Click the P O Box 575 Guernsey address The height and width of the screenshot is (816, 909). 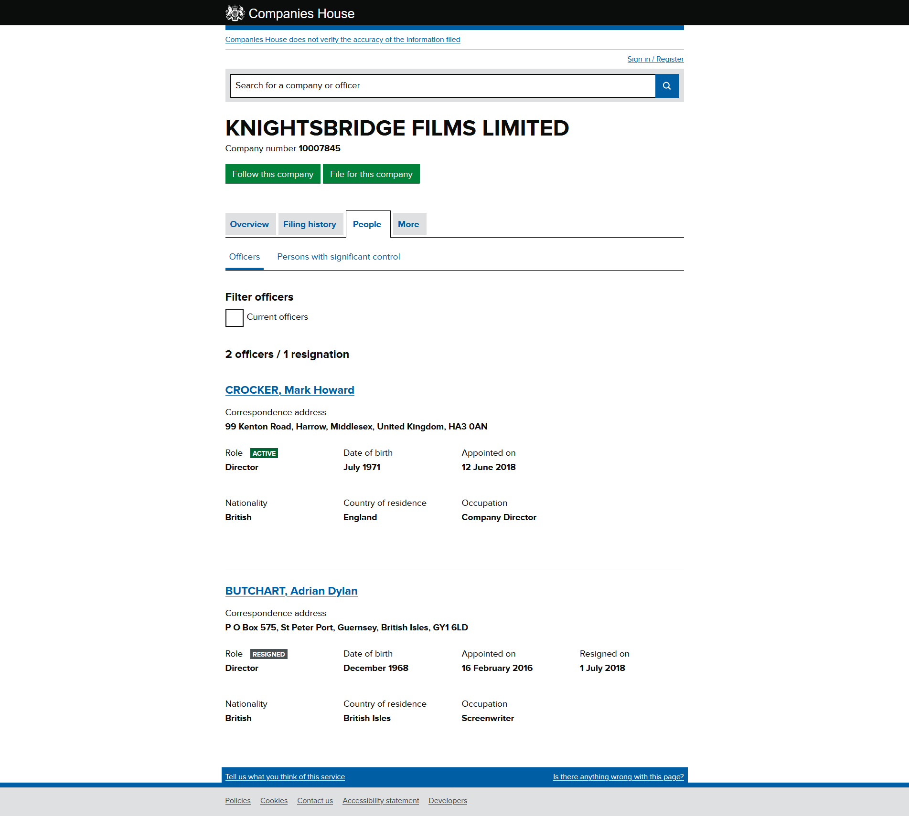tap(346, 628)
